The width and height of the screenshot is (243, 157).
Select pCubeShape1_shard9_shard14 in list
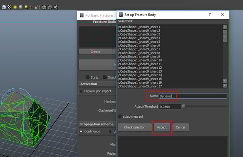[x=140, y=75]
